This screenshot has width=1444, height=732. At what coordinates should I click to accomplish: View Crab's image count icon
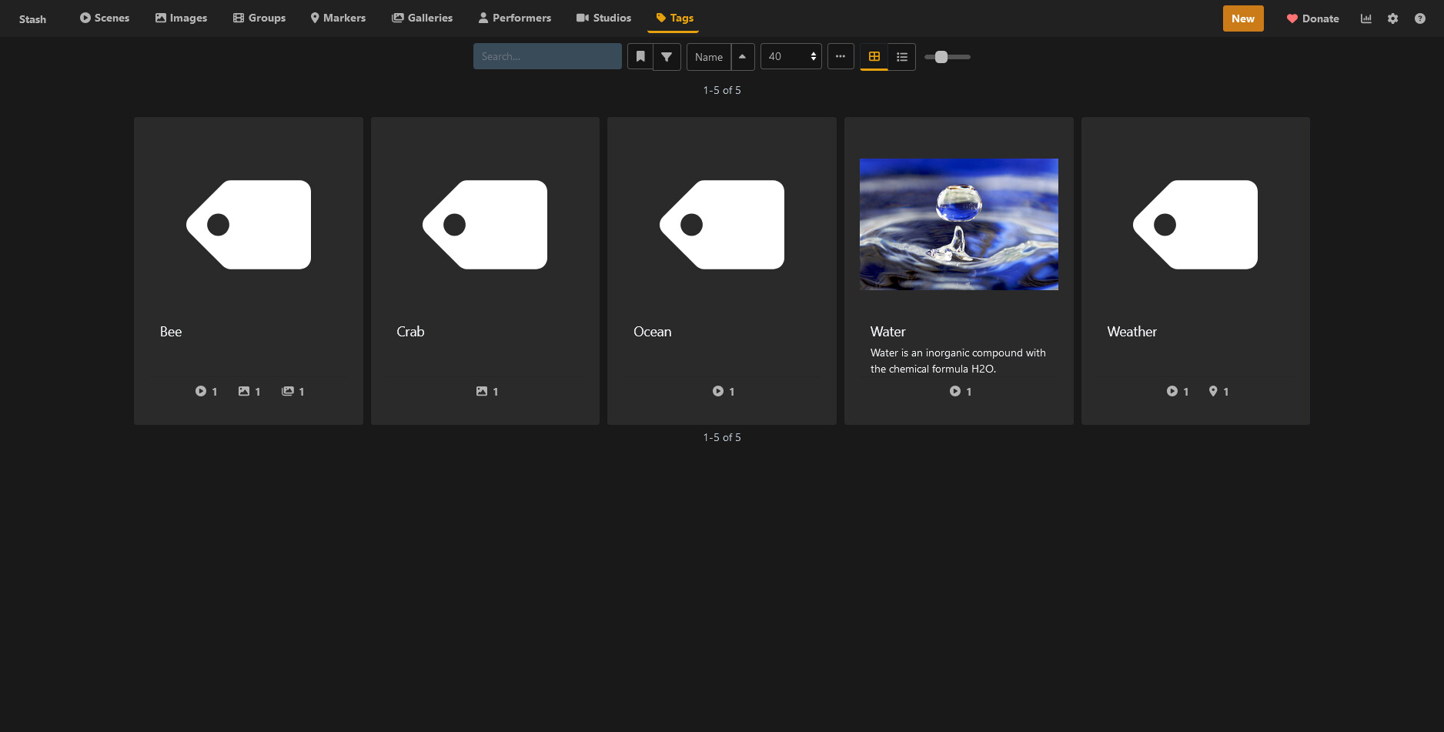click(x=487, y=391)
